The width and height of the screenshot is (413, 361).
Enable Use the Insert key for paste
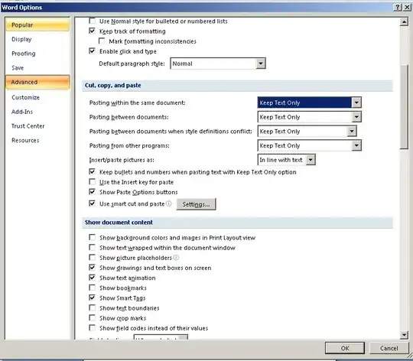(93, 182)
